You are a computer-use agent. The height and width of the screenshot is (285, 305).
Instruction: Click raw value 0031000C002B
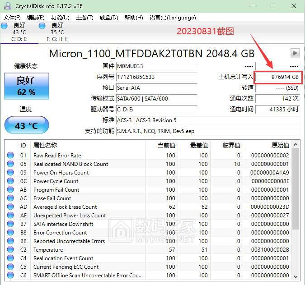coord(270,249)
